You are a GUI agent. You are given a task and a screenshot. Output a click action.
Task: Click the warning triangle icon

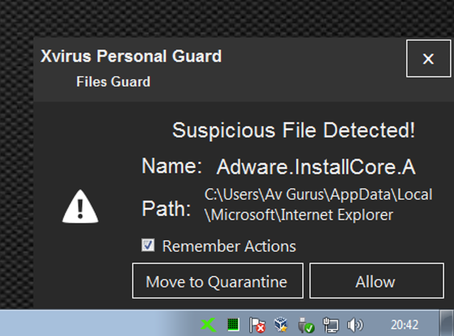coord(80,208)
